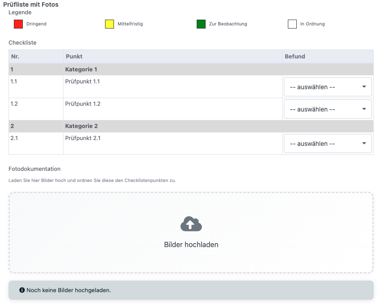Click the 'Zur Beobachtung' legend label
Image resolution: width=392 pixels, height=306 pixels.
pos(228,24)
